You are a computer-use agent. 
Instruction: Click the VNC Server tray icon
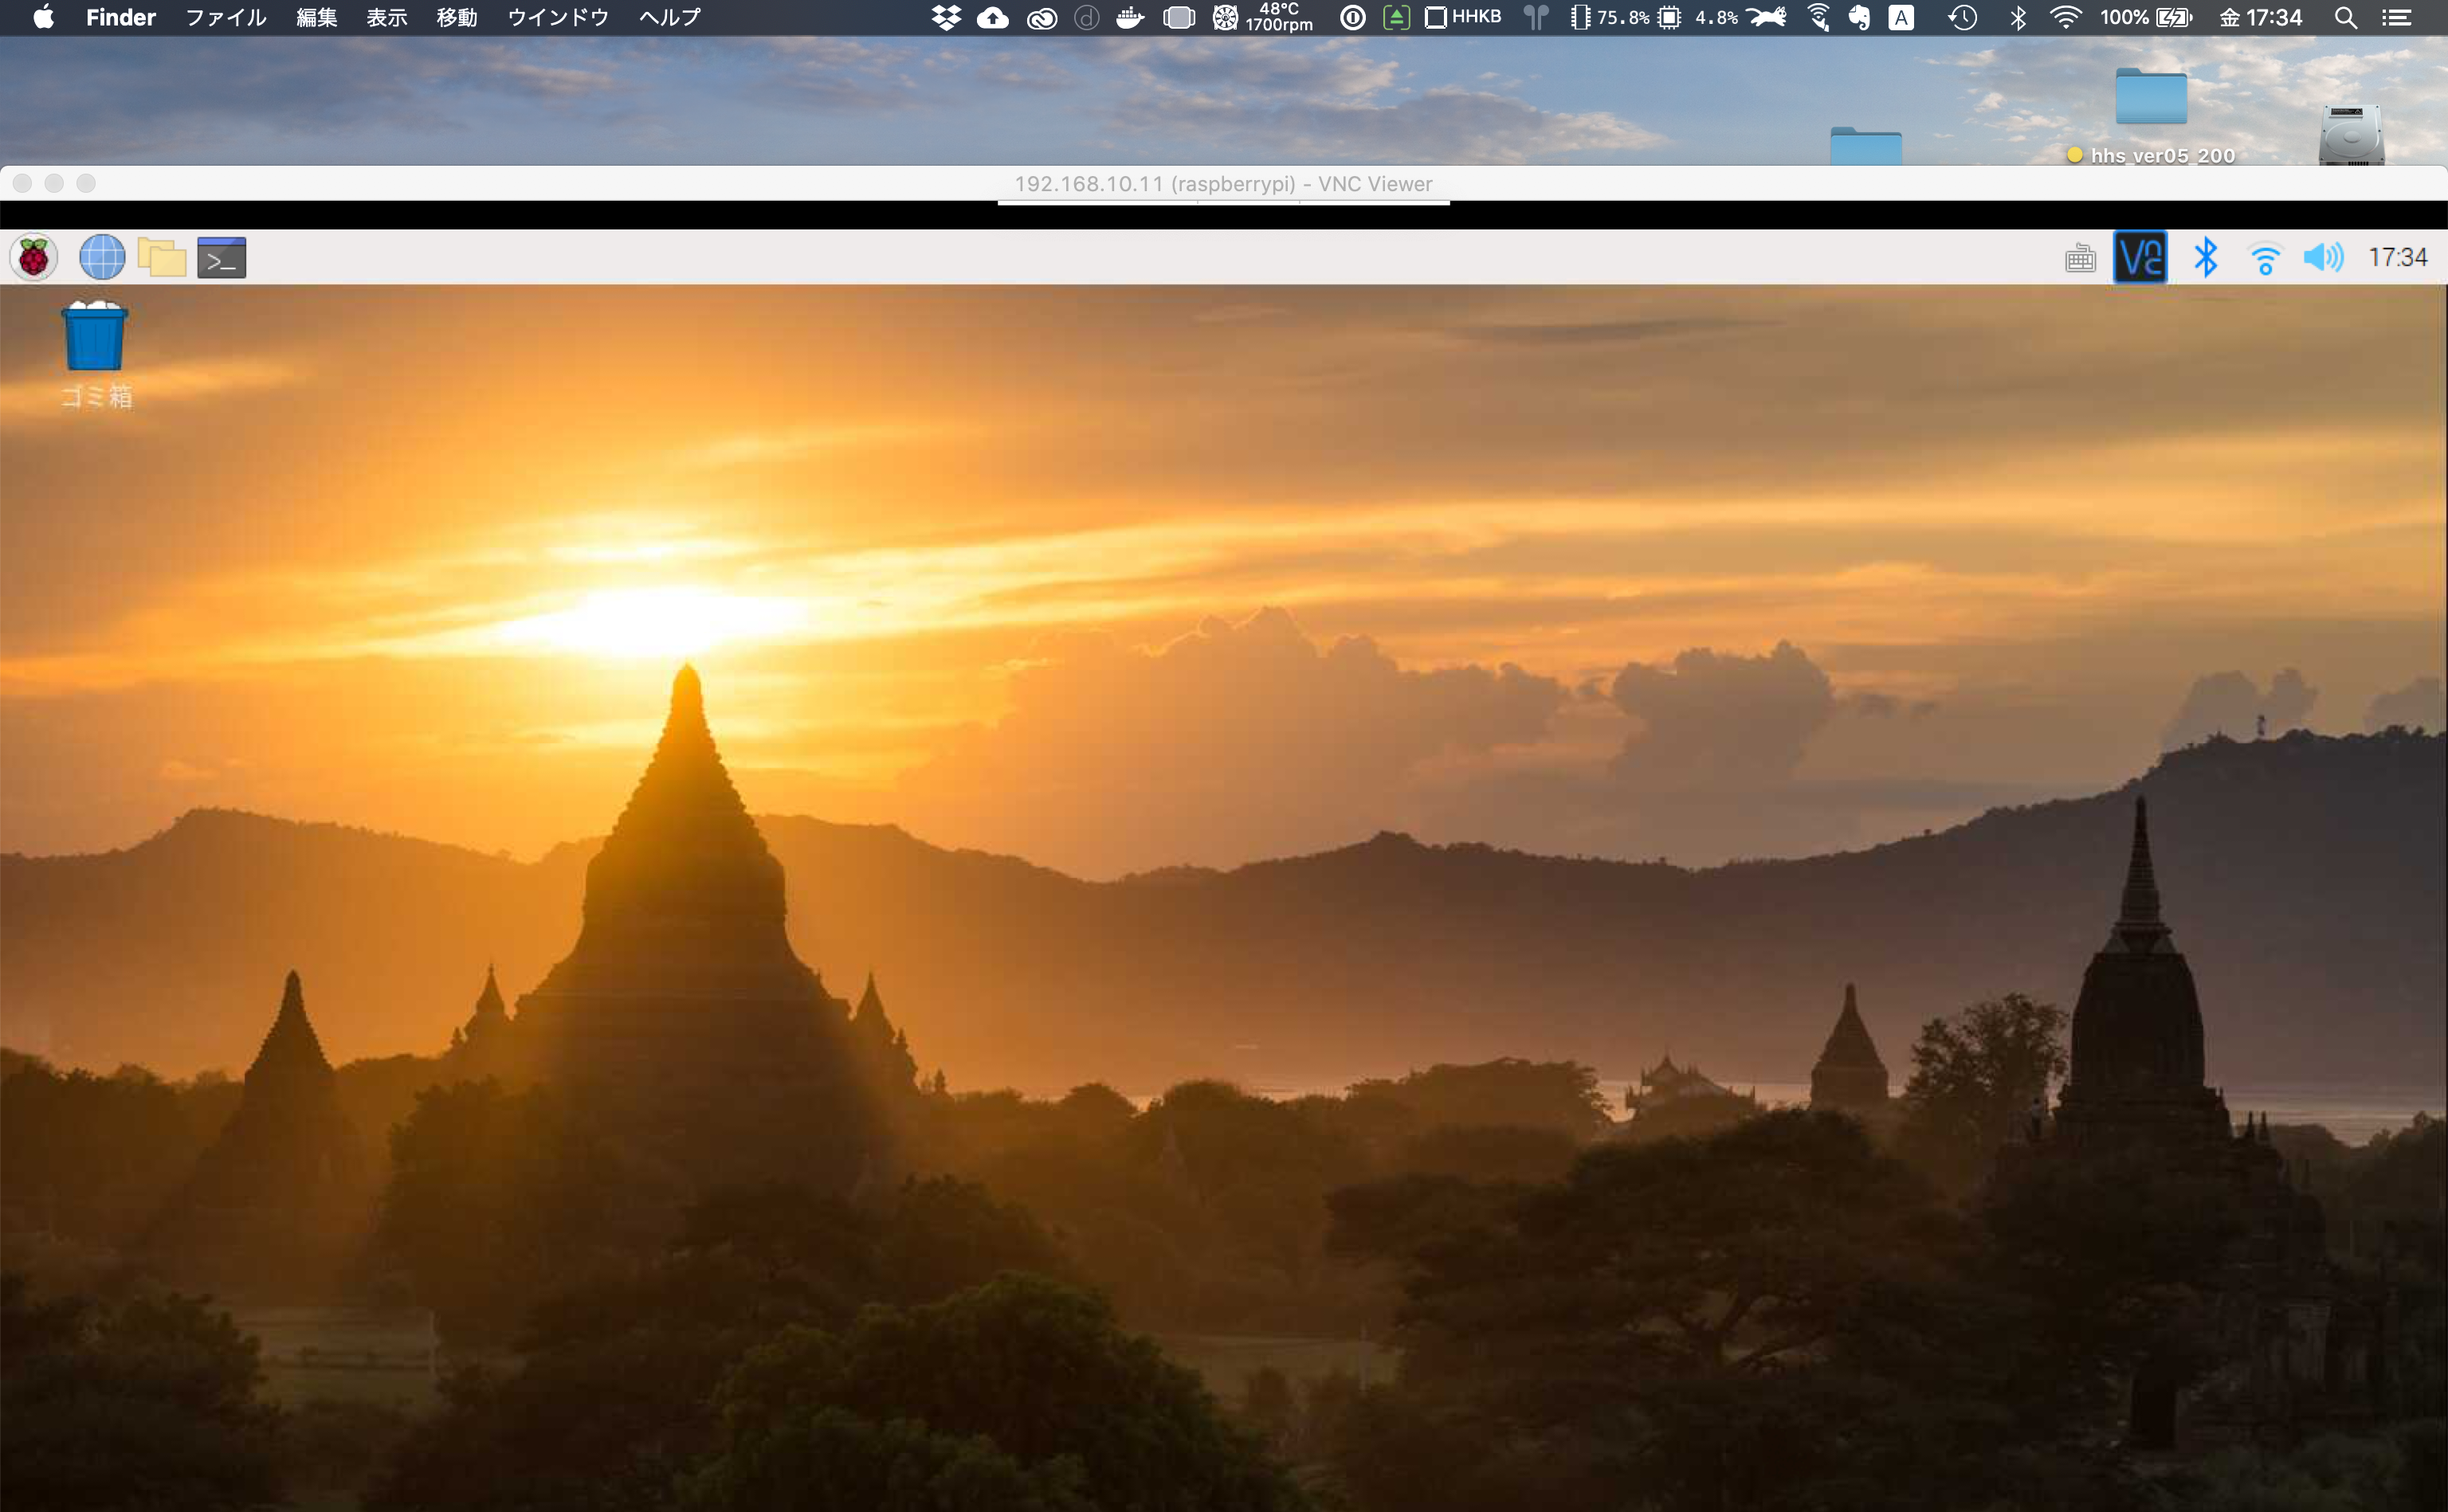2139,258
